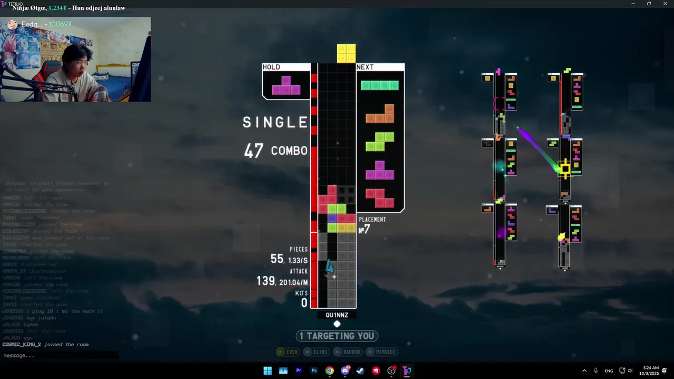The width and height of the screenshot is (674, 379).
Task: Open Steam from the taskbar
Action: (x=361, y=371)
